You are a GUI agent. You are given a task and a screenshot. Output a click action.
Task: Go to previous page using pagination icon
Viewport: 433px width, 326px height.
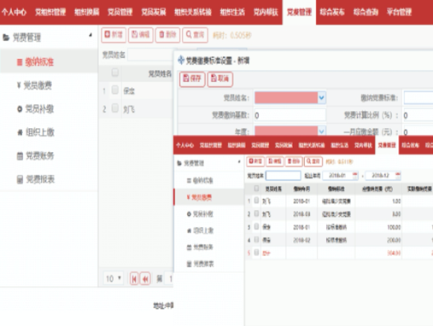coord(145,279)
